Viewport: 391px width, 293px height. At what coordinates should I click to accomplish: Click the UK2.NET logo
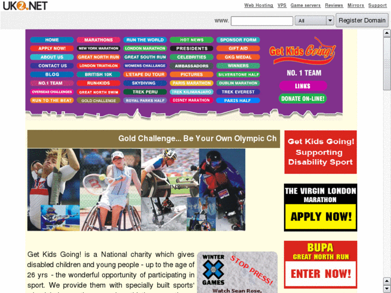(x=25, y=5)
